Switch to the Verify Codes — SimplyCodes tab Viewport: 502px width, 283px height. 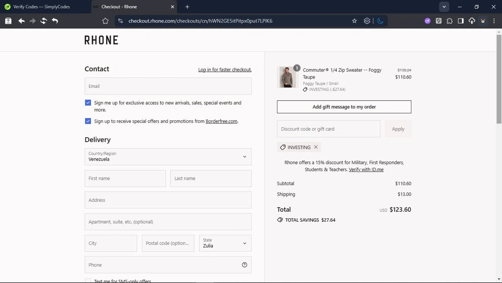click(x=42, y=7)
